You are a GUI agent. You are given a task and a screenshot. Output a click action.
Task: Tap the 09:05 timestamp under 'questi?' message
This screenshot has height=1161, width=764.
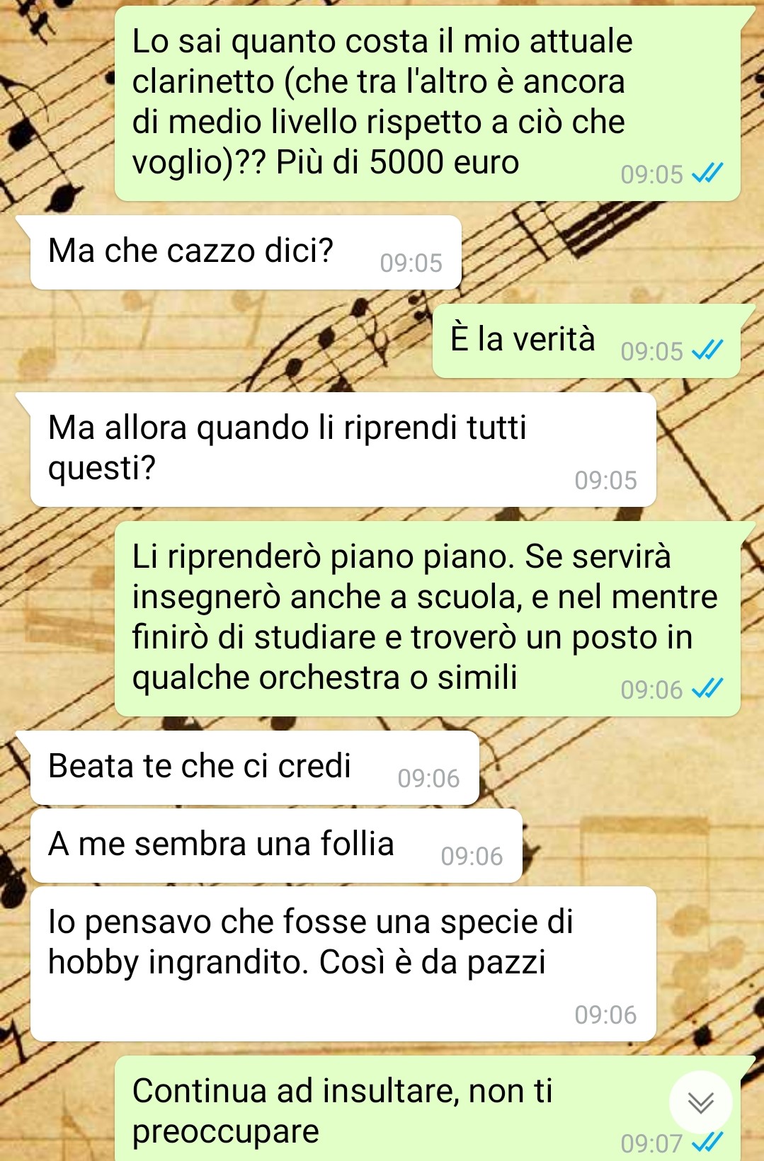[x=605, y=481]
